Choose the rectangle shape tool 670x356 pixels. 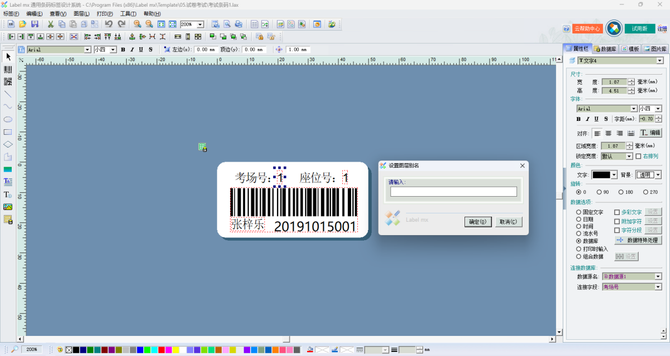pyautogui.click(x=8, y=132)
